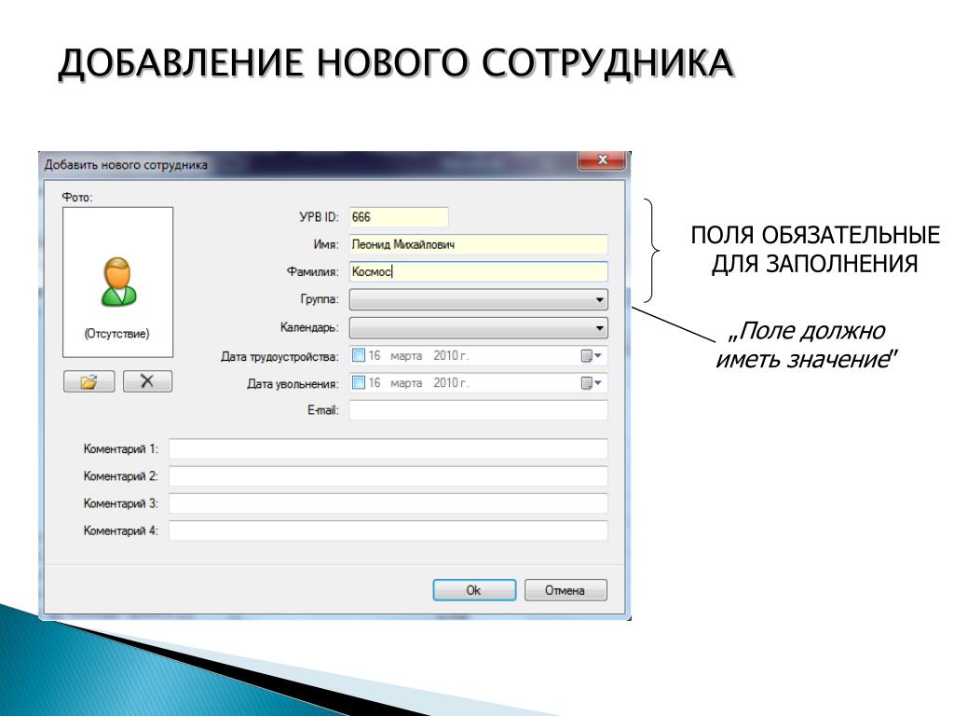The image size is (954, 716).
Task: Click the Фото: label
Action: (x=77, y=198)
